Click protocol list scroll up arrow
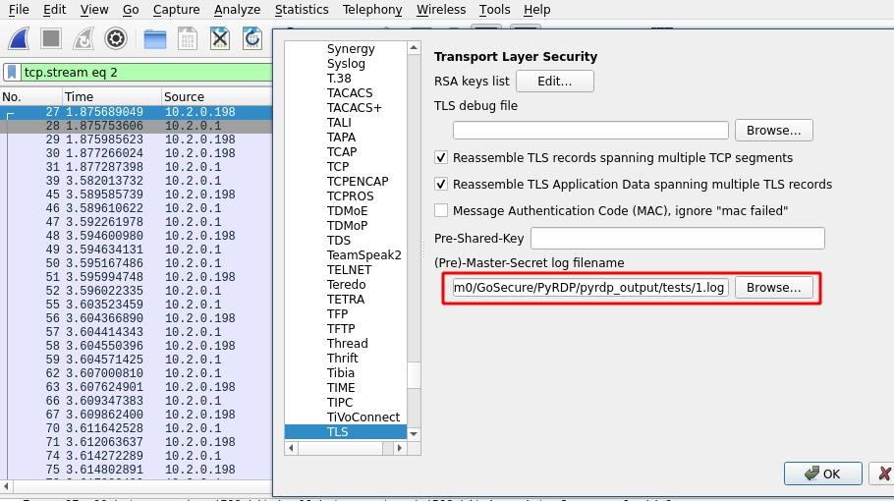 click(414, 48)
